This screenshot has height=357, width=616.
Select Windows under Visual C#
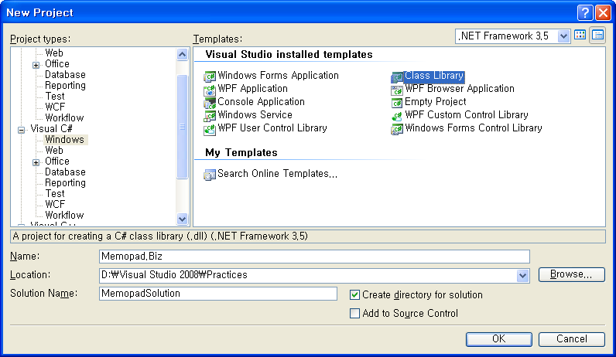click(65, 140)
